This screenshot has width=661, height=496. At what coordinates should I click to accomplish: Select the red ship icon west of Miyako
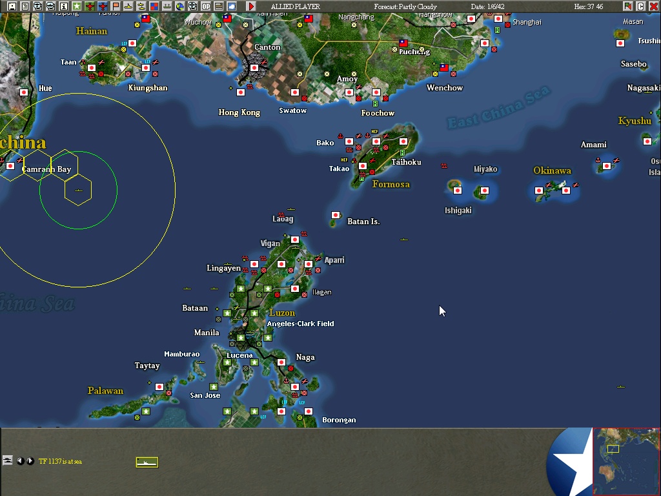pyautogui.click(x=444, y=166)
